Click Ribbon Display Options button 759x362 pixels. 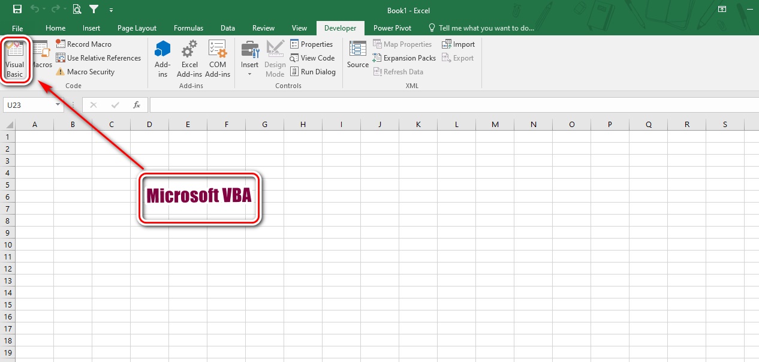[722, 10]
